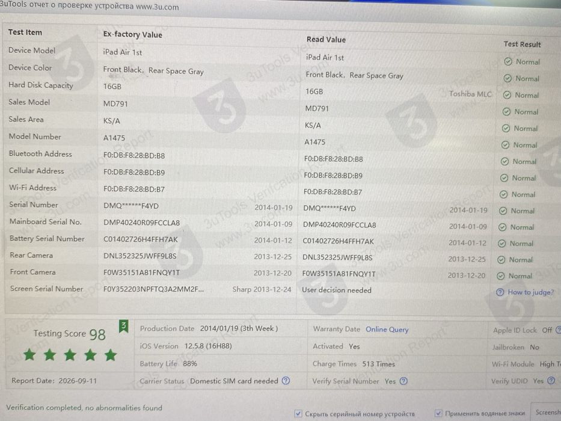Select ex-factory Wi-Fi address F0:DB:F8:28:BD:B7
The width and height of the screenshot is (561, 421).
click(134, 189)
